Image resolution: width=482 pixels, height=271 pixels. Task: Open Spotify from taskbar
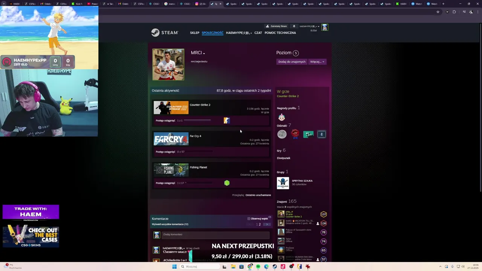coord(258,266)
